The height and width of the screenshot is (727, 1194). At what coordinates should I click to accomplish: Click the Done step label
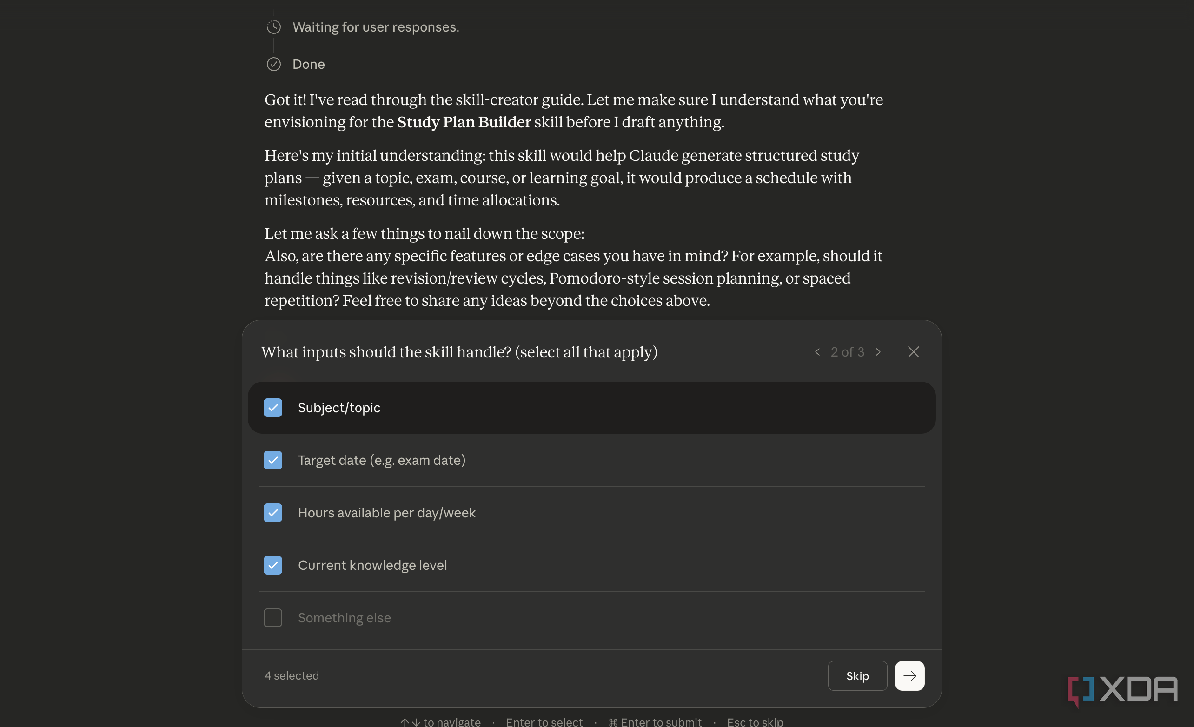coord(309,65)
